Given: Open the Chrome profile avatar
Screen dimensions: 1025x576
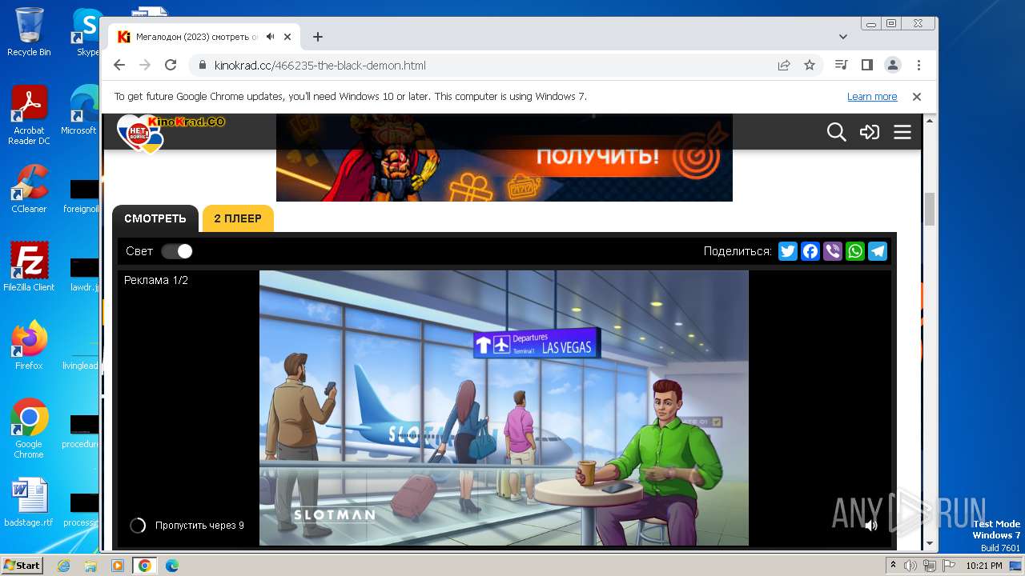Looking at the screenshot, I should point(893,65).
